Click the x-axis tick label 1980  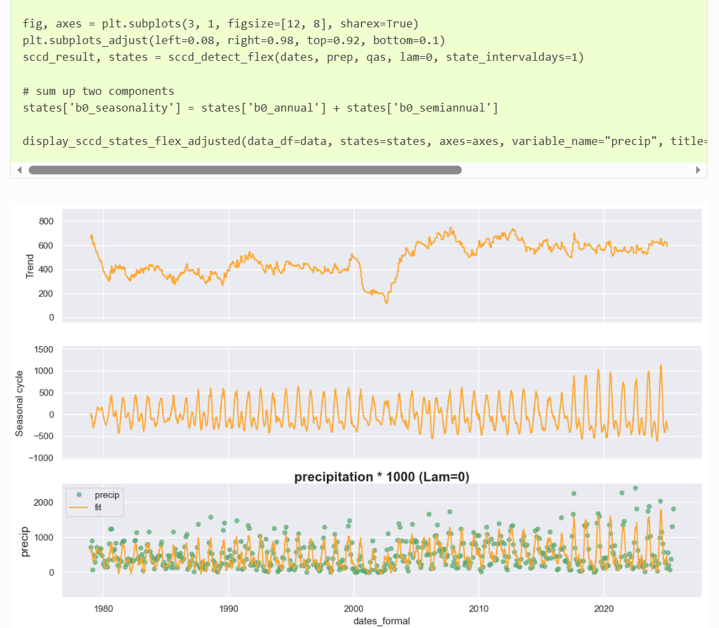[103, 609]
